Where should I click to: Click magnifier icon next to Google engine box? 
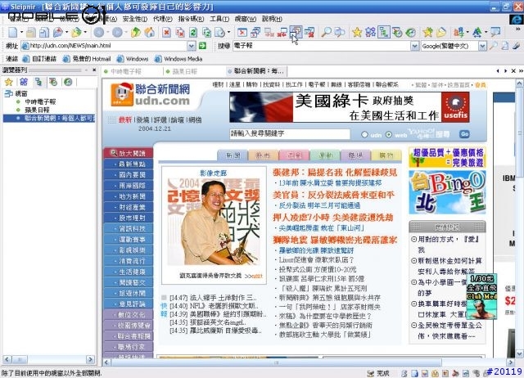(493, 46)
